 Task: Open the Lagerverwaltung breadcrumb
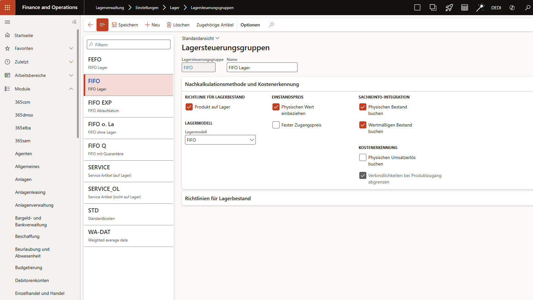pyautogui.click(x=110, y=8)
